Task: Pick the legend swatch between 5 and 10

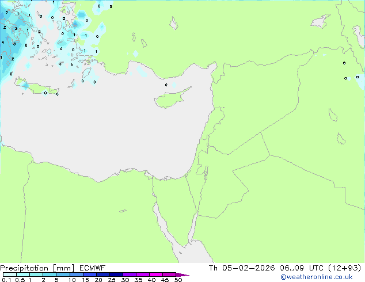Action: tap(63, 275)
